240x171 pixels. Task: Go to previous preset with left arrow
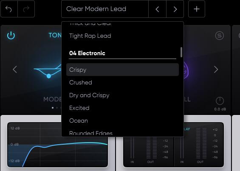(157, 9)
